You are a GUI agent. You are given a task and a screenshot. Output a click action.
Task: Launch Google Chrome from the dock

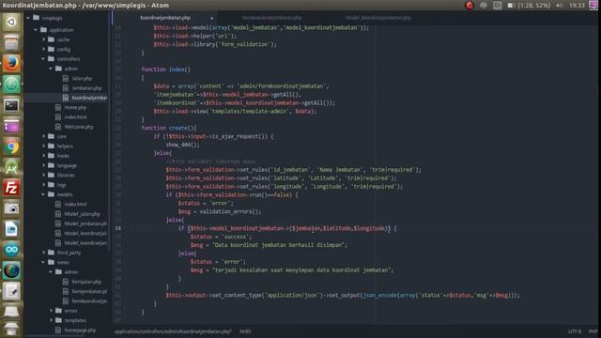[11, 146]
